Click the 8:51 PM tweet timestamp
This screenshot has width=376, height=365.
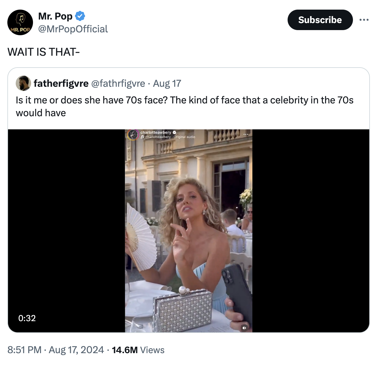24,350
